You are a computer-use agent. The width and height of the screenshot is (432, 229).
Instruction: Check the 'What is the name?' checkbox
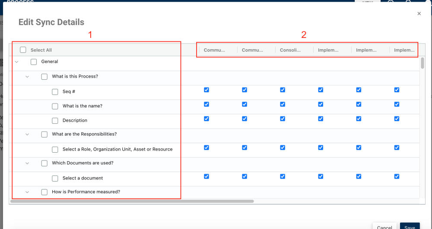pos(55,106)
